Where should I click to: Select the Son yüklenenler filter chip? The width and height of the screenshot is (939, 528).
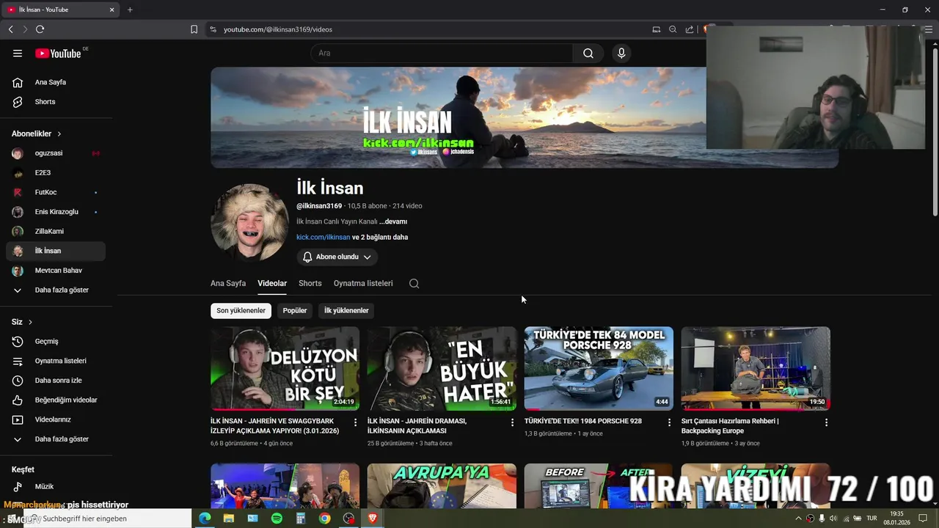coord(241,310)
